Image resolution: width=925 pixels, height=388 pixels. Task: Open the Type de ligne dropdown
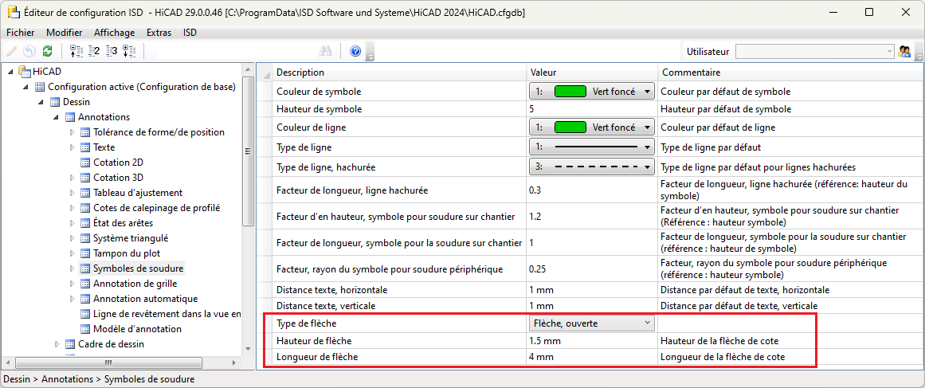pos(592,147)
